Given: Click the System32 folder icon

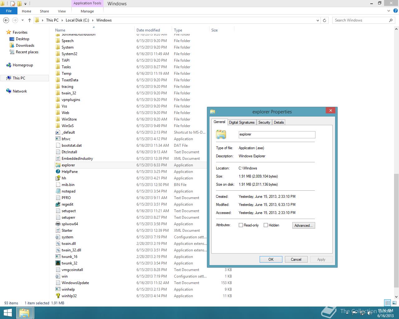Looking at the screenshot, I should click(58, 54).
